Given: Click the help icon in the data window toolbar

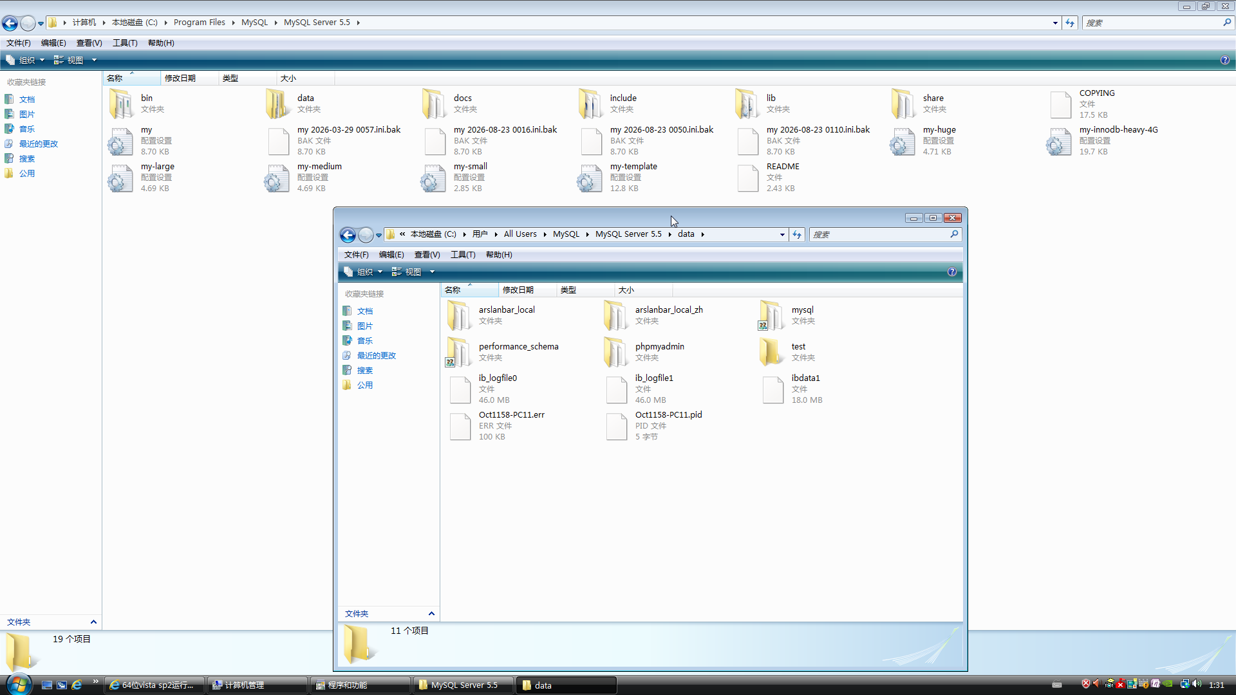Looking at the screenshot, I should tap(952, 272).
